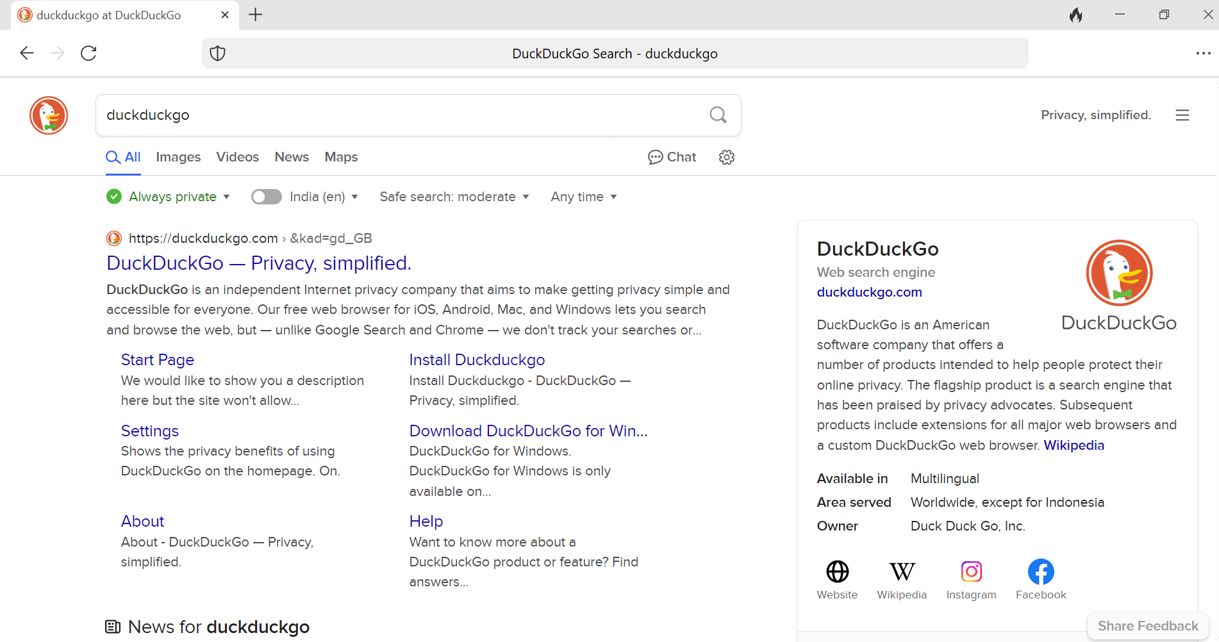Viewport: 1219px width, 642px height.
Task: Open the privacy shield icon in address bar
Action: point(218,53)
